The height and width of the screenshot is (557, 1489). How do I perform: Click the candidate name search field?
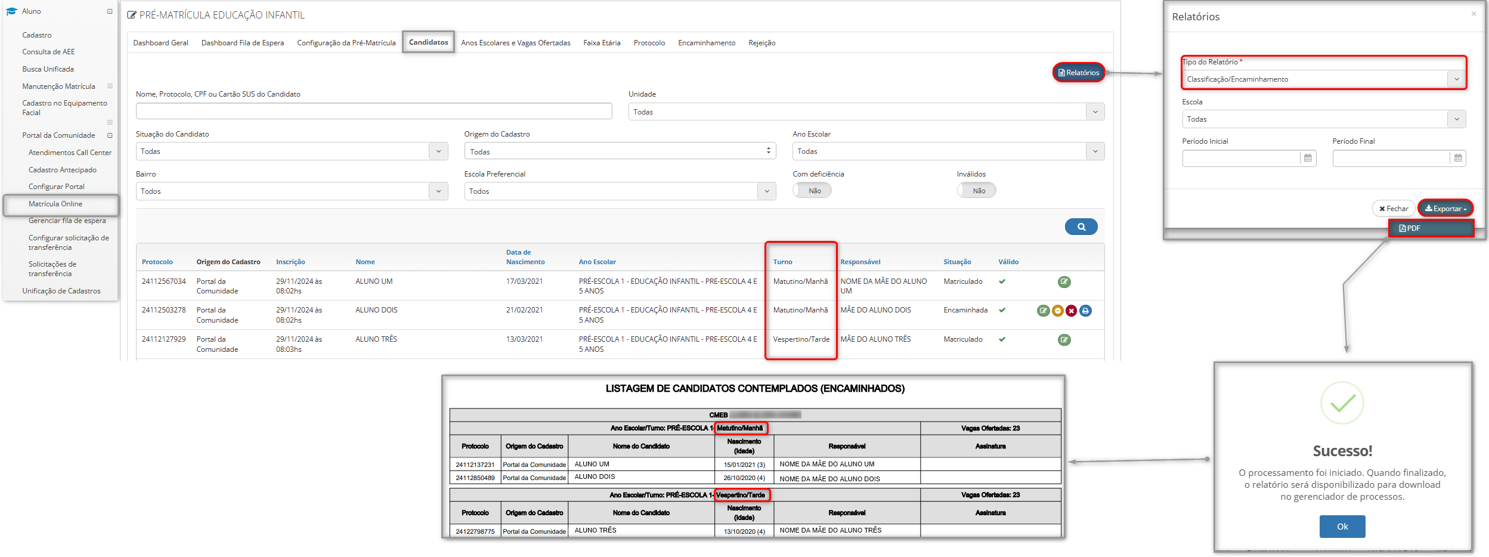[x=374, y=112]
